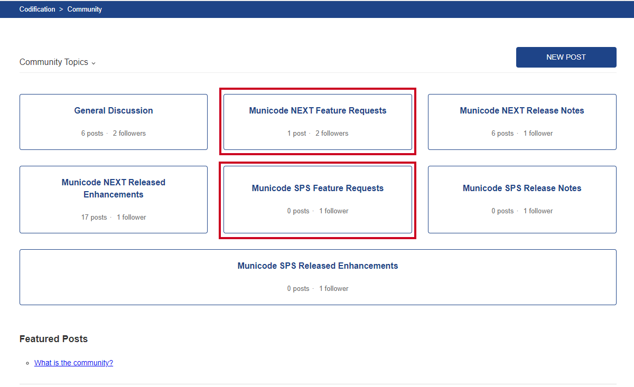The image size is (634, 387).
Task: Click '0 posts · 1 follower' under SPS Release Notes
Action: tap(522, 211)
